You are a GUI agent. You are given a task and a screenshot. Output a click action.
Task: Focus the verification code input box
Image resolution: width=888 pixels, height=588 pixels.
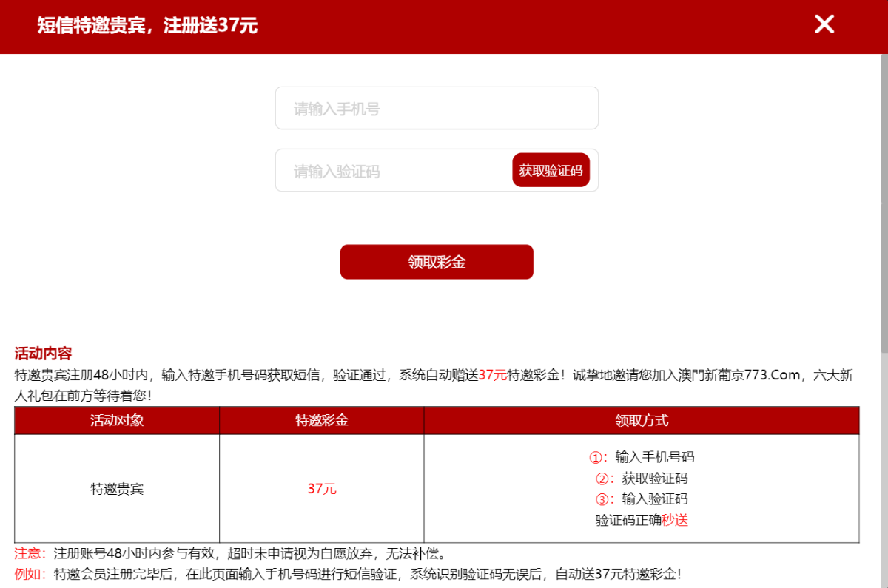(392, 171)
